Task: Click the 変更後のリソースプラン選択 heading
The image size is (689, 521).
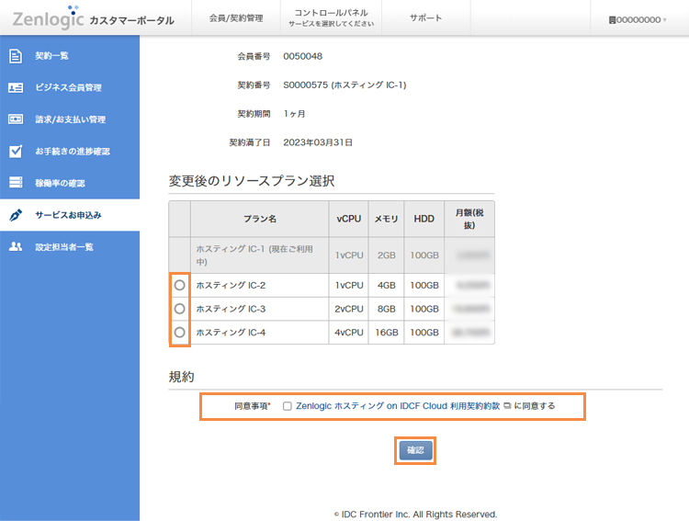Action: click(x=252, y=181)
